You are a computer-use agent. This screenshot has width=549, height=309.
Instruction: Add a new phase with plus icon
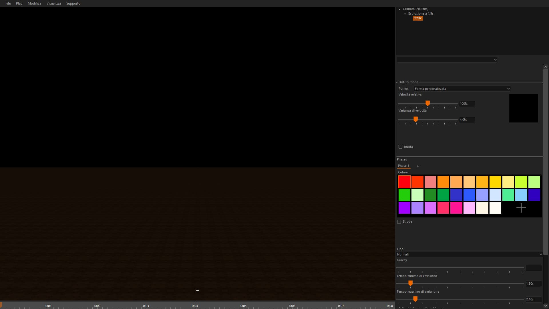point(418,166)
